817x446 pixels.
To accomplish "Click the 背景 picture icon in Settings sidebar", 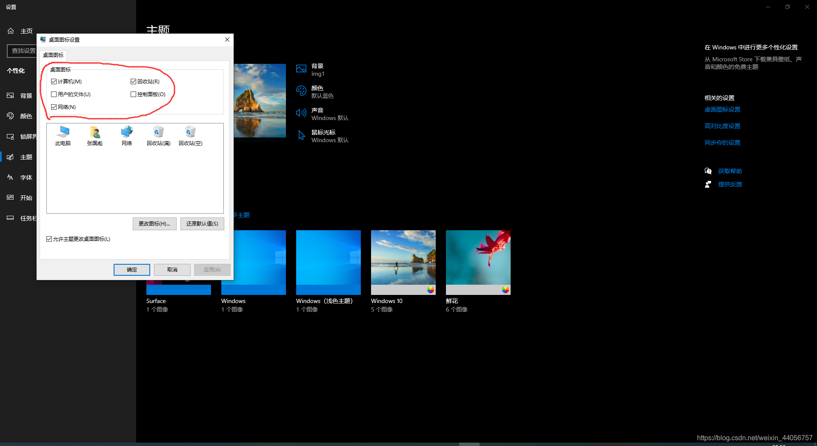I will tap(11, 96).
